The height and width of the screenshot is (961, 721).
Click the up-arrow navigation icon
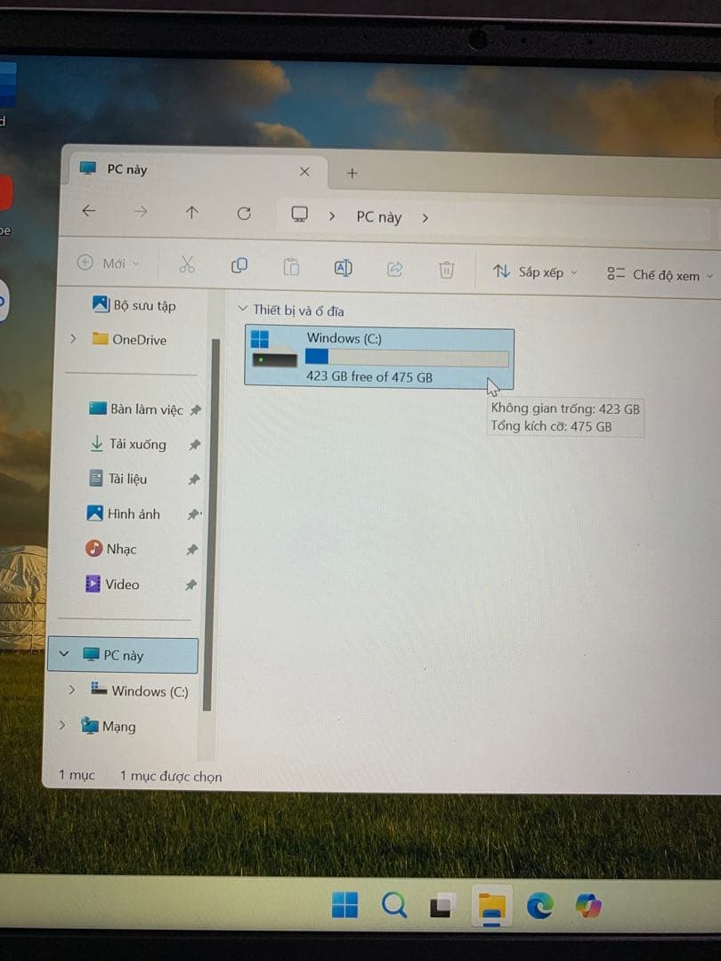click(x=192, y=211)
